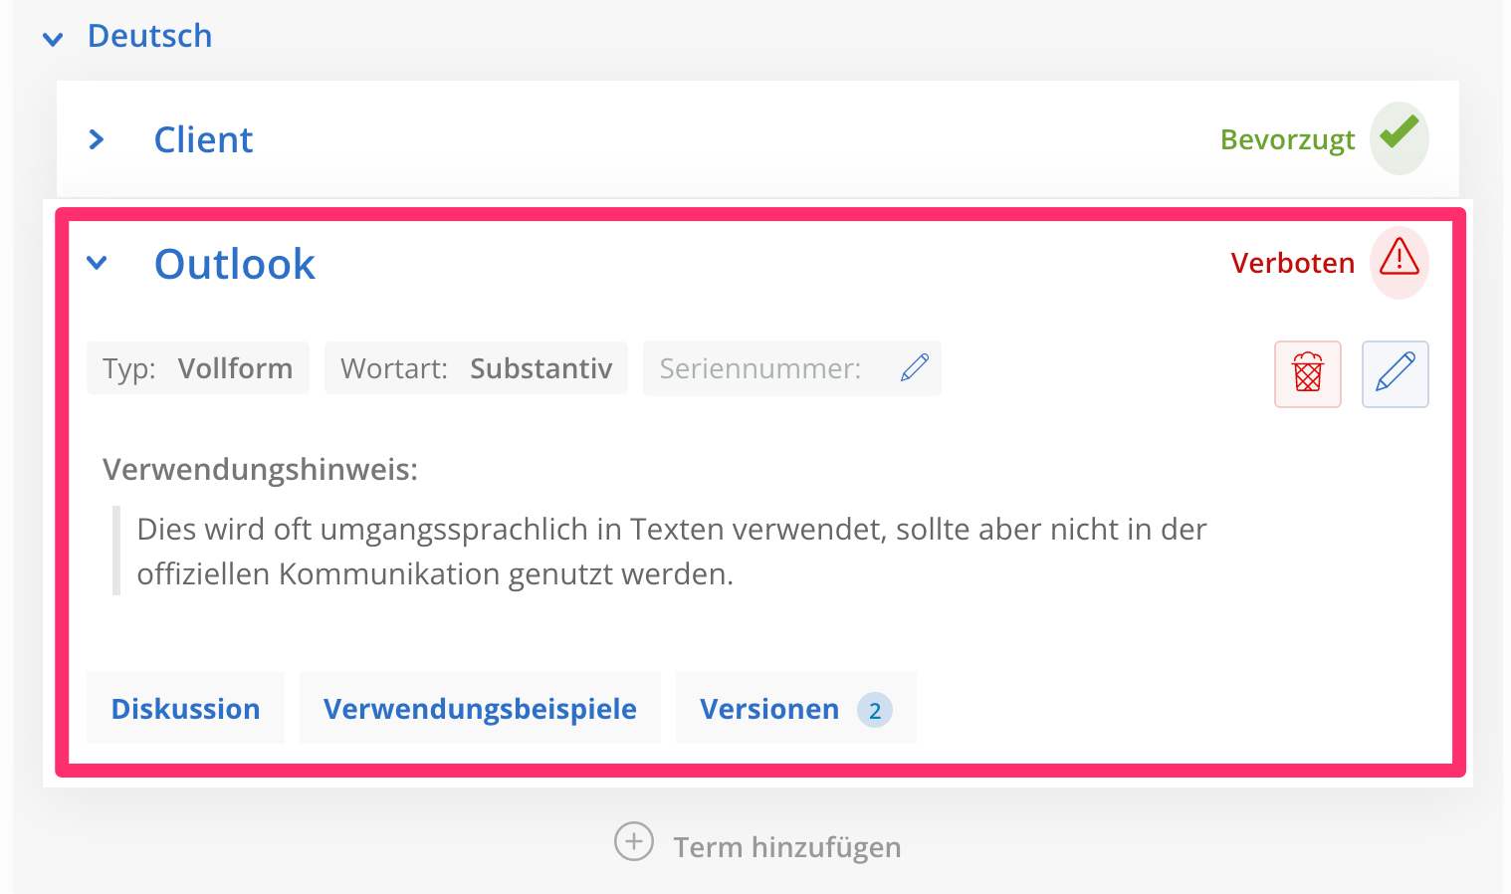This screenshot has width=1511, height=894.
Task: Click the Bevorzugt status label
Action: pos(1288,139)
